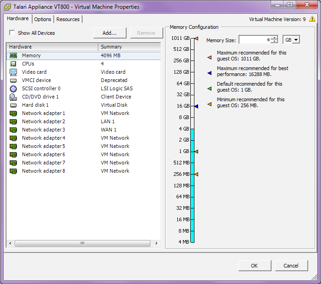Click the Remove button
This screenshot has width=321, height=284.
coord(146,33)
